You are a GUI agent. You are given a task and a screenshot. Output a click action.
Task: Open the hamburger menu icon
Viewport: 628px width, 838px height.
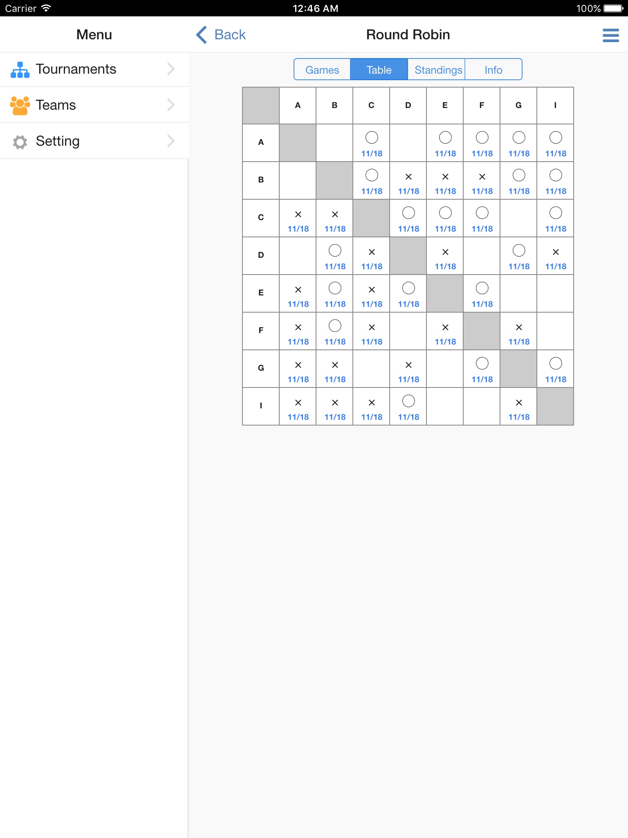point(610,35)
